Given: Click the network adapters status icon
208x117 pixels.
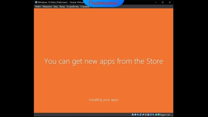Looking at the screenshot, I should click(x=140, y=115).
